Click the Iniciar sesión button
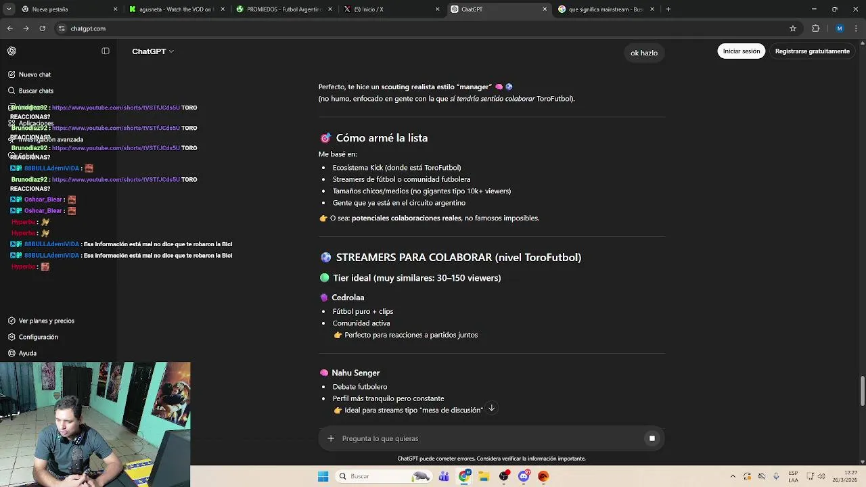The height and width of the screenshot is (487, 866). [x=742, y=51]
